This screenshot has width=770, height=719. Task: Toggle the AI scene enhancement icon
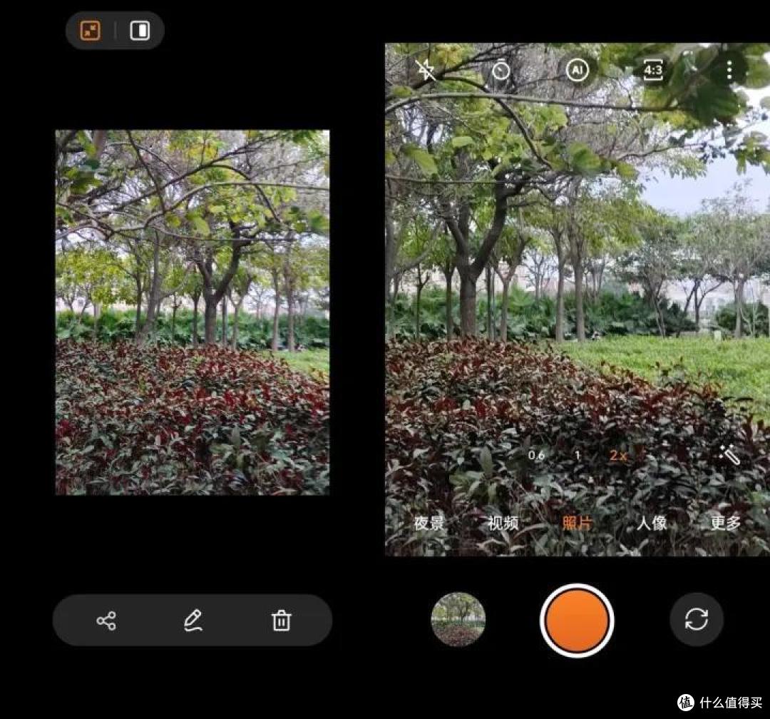pos(577,71)
